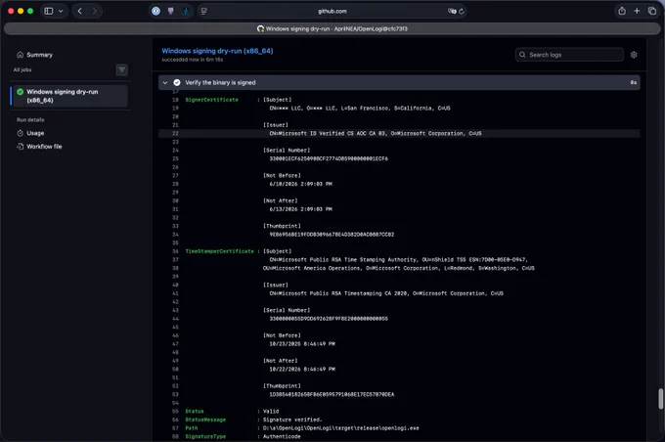Screen dimensions: 665x442
Task: Open the All jobs filter button
Action: click(121, 69)
